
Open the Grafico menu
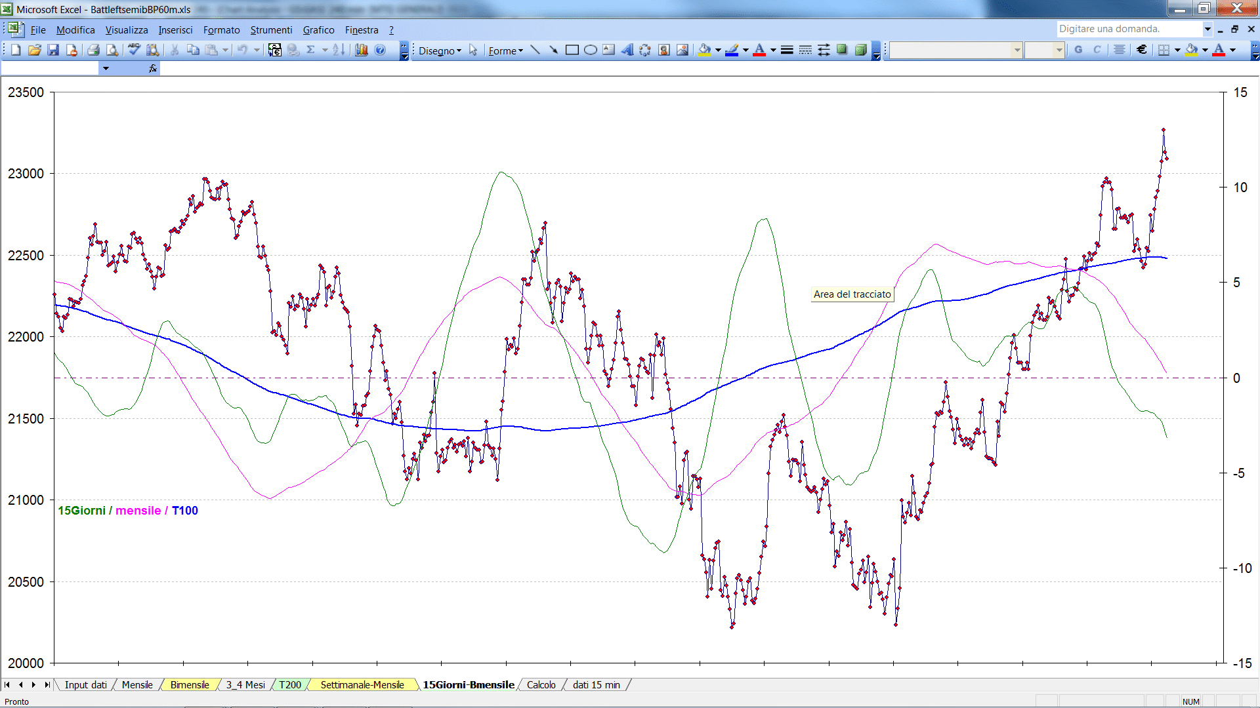pyautogui.click(x=318, y=30)
